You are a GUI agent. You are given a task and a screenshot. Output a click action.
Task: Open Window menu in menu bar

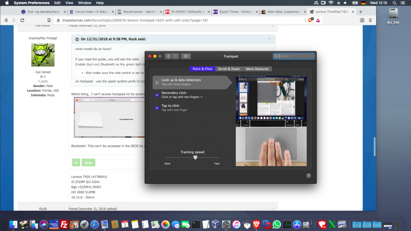click(x=85, y=3)
